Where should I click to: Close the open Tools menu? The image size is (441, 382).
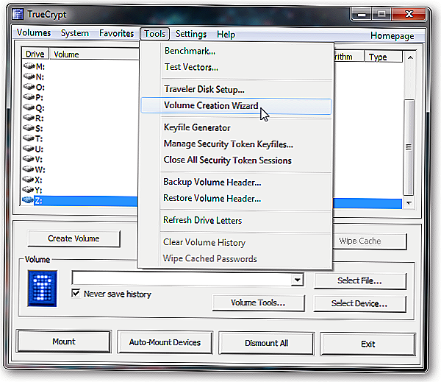coord(154,34)
